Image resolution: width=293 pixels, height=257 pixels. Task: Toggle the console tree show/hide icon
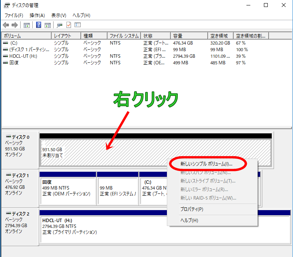pyautogui.click(x=27, y=25)
